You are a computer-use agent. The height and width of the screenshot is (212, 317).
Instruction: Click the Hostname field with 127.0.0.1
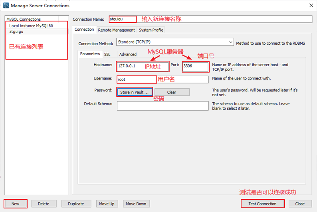click(x=143, y=66)
